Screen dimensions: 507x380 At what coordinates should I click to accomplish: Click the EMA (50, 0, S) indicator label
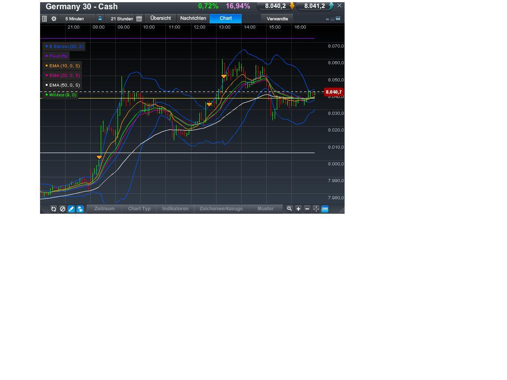[62, 85]
